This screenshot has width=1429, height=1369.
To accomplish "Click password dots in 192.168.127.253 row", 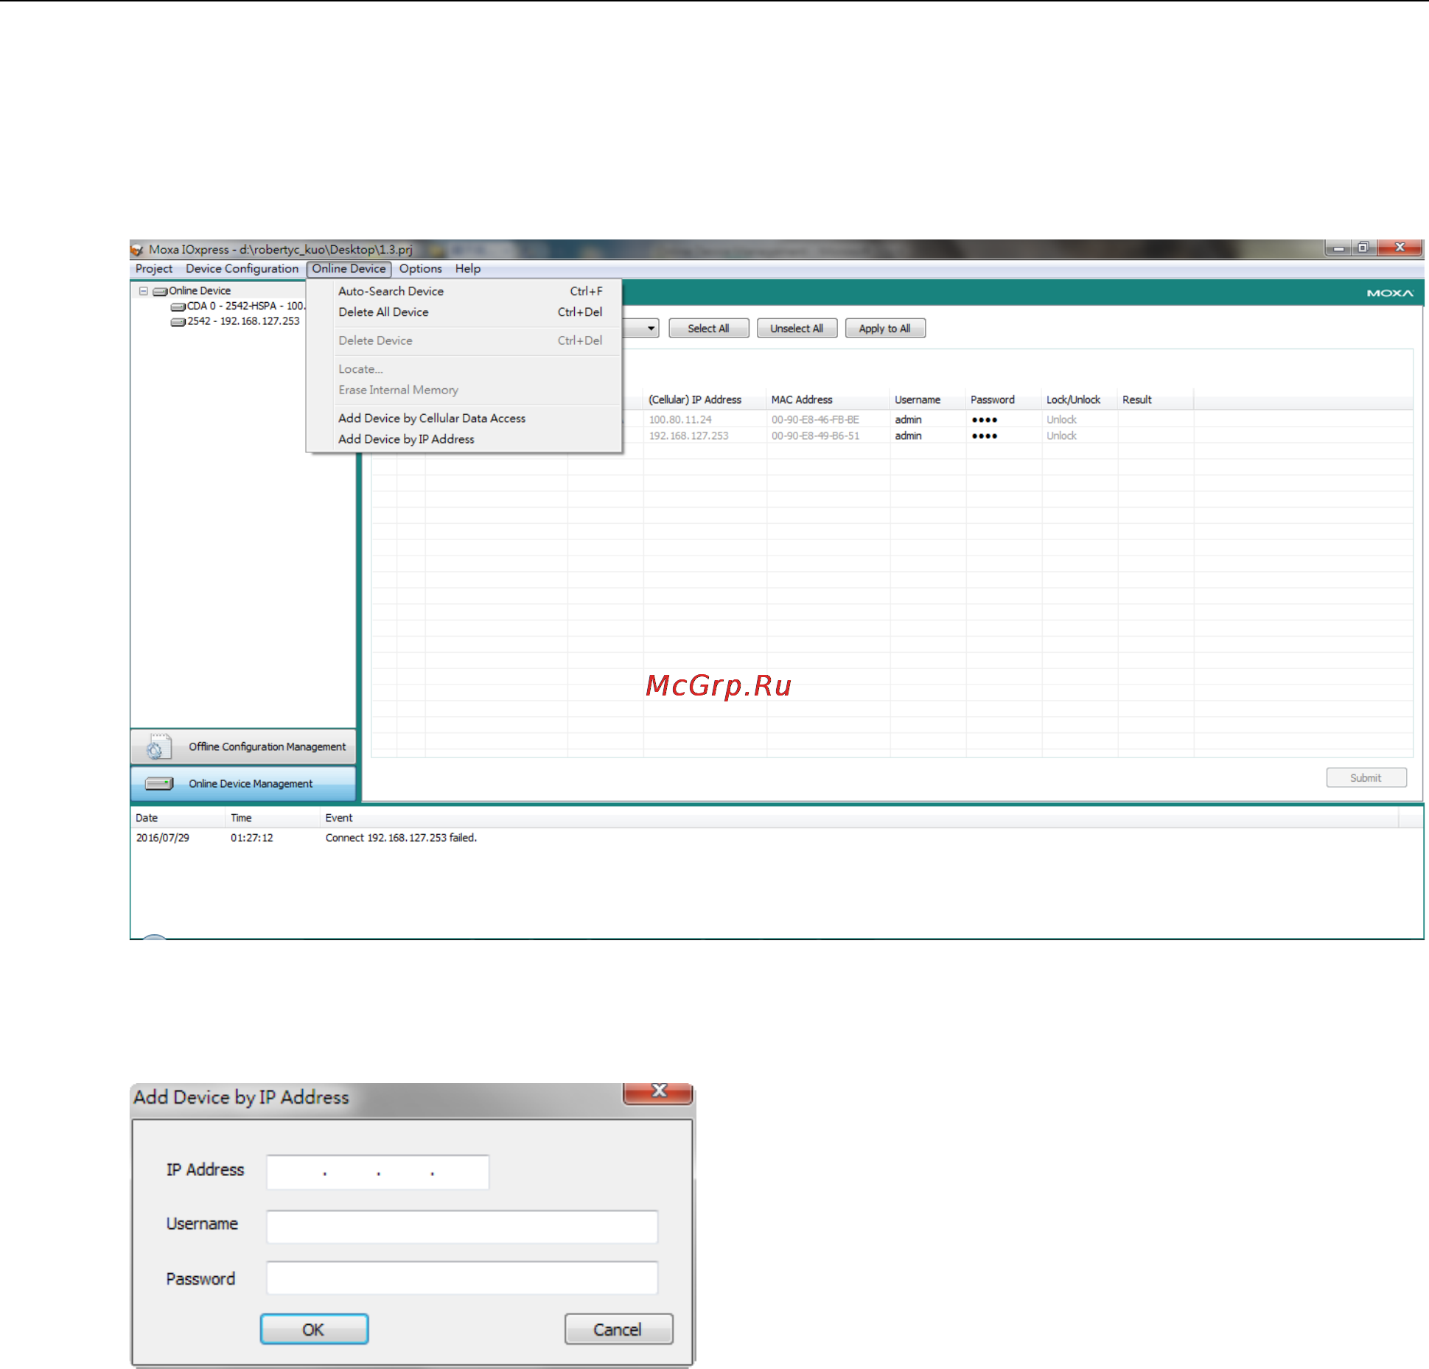I will tap(984, 436).
